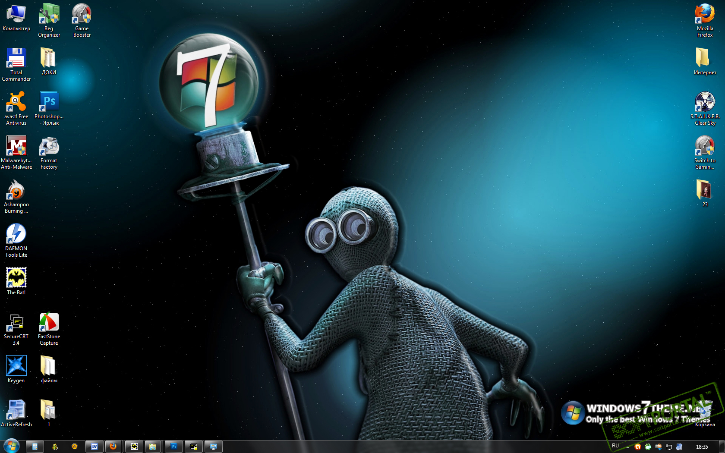The width and height of the screenshot is (725, 453).
Task: Select The Bat! desktop icon
Action: pyautogui.click(x=16, y=281)
